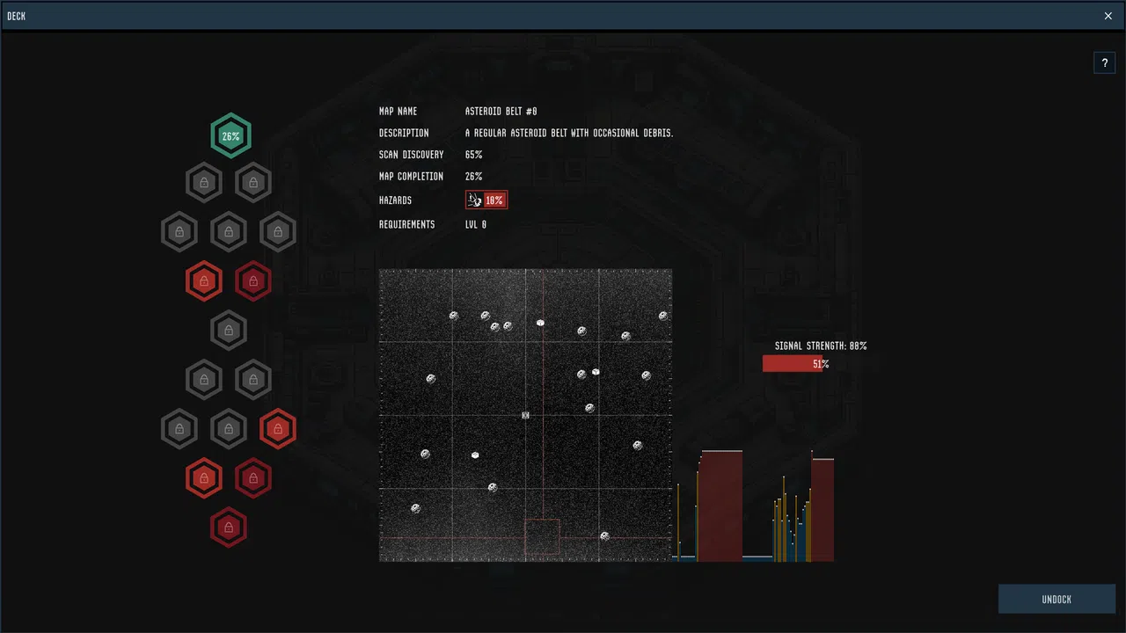Screen dimensions: 1126x633
Task: Select rightmost gray locked hexagon in third row
Action: coord(278,232)
